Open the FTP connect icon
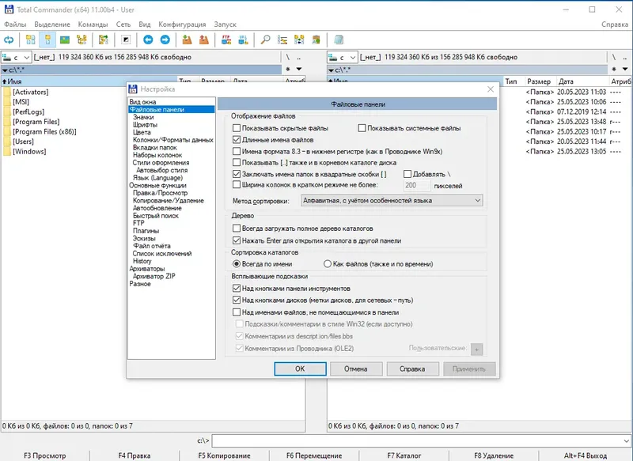The height and width of the screenshot is (461, 633). pyautogui.click(x=226, y=40)
